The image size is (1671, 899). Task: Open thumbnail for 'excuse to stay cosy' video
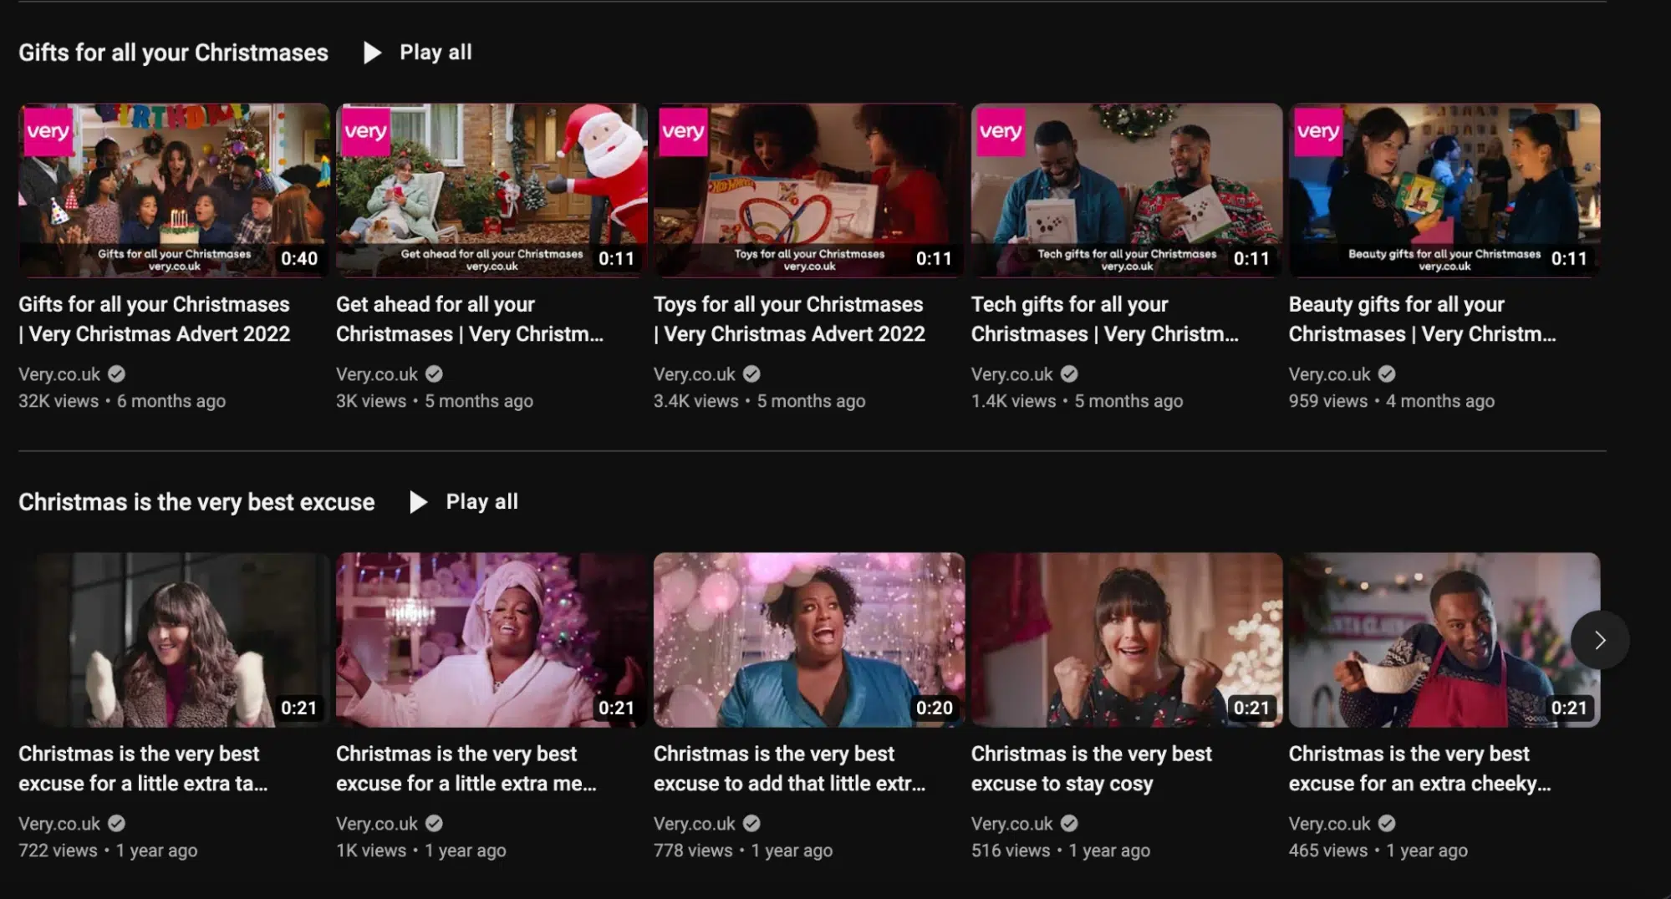coord(1127,640)
